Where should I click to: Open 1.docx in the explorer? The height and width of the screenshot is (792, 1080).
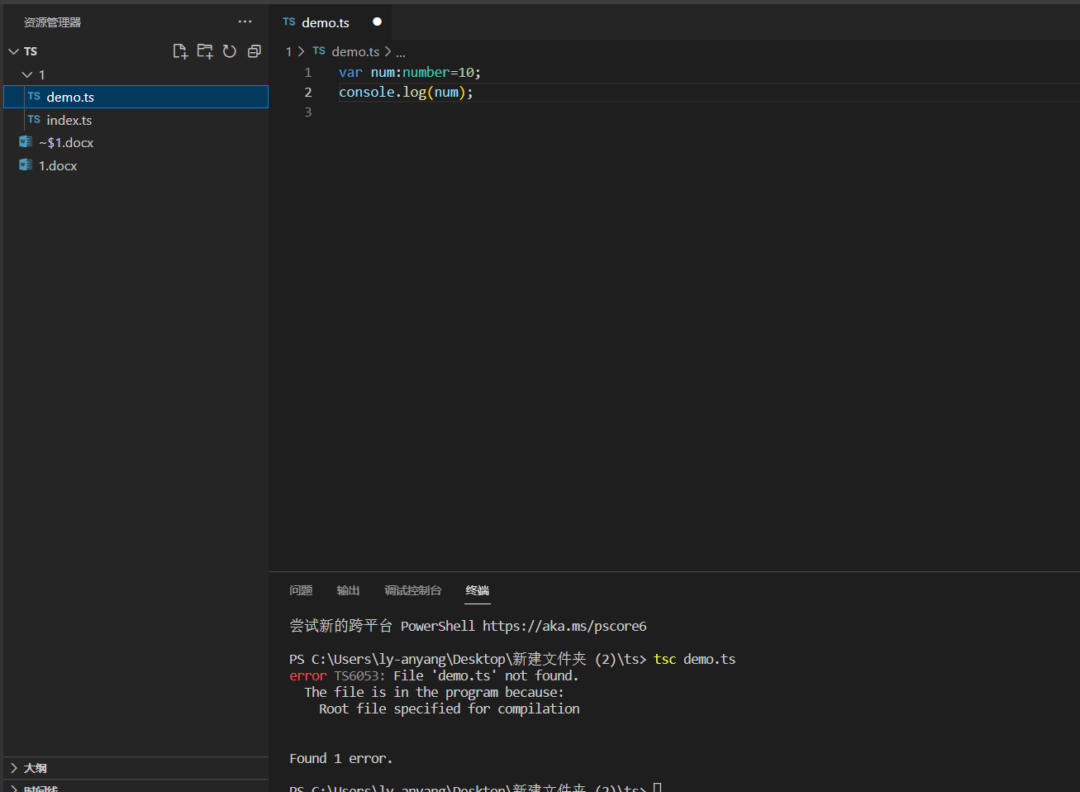pos(136,165)
